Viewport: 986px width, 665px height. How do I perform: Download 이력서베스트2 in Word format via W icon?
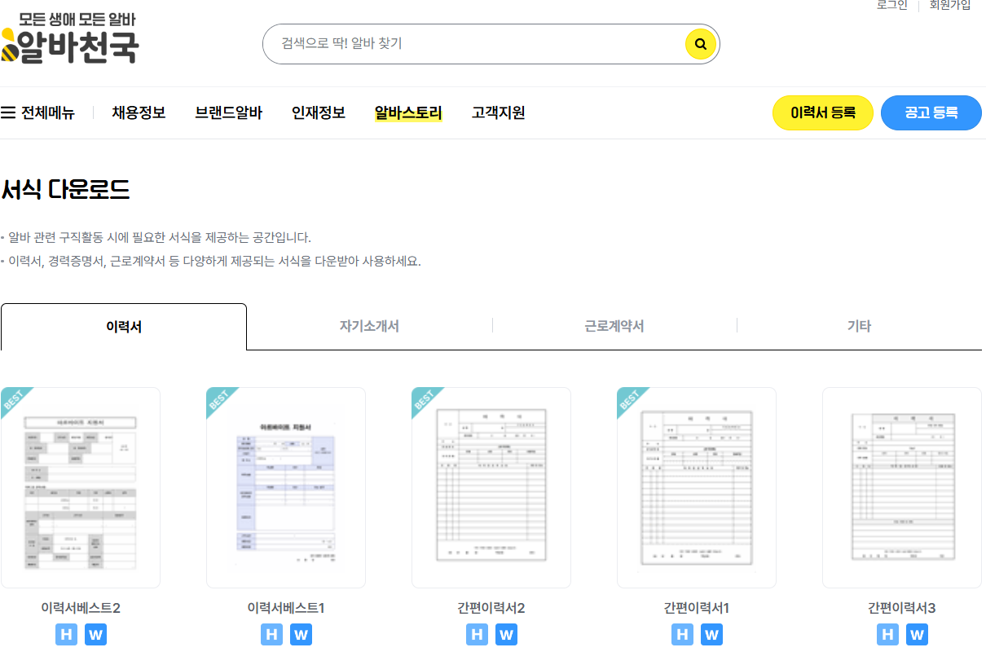[95, 634]
